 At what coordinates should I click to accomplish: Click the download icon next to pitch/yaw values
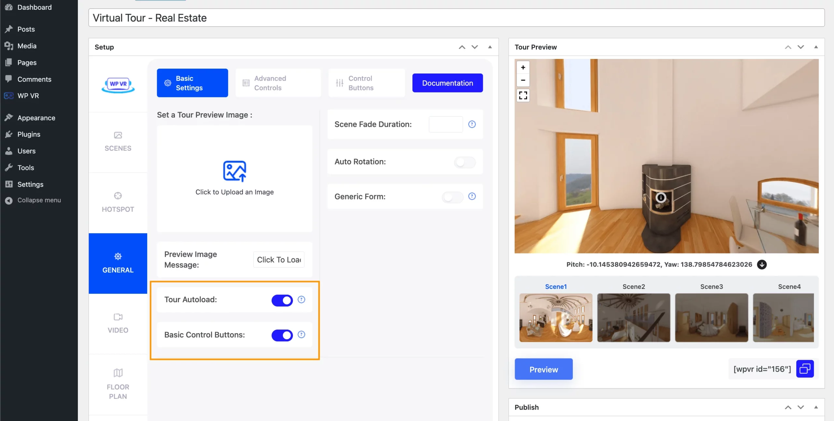[762, 264]
